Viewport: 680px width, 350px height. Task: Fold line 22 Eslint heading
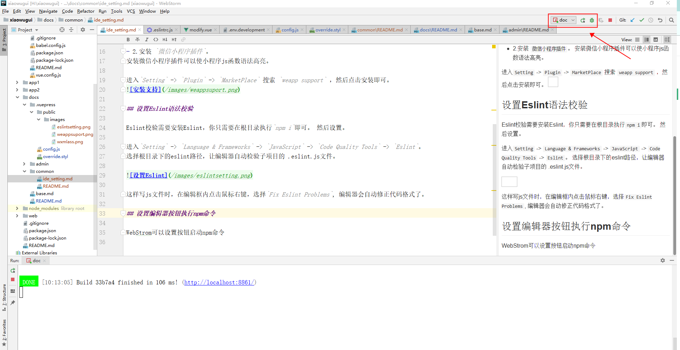coord(123,108)
